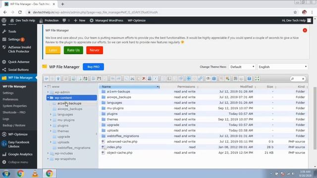Open the Backup / Restore submenu link
The height and width of the screenshot is (178, 317).
pos(14,125)
